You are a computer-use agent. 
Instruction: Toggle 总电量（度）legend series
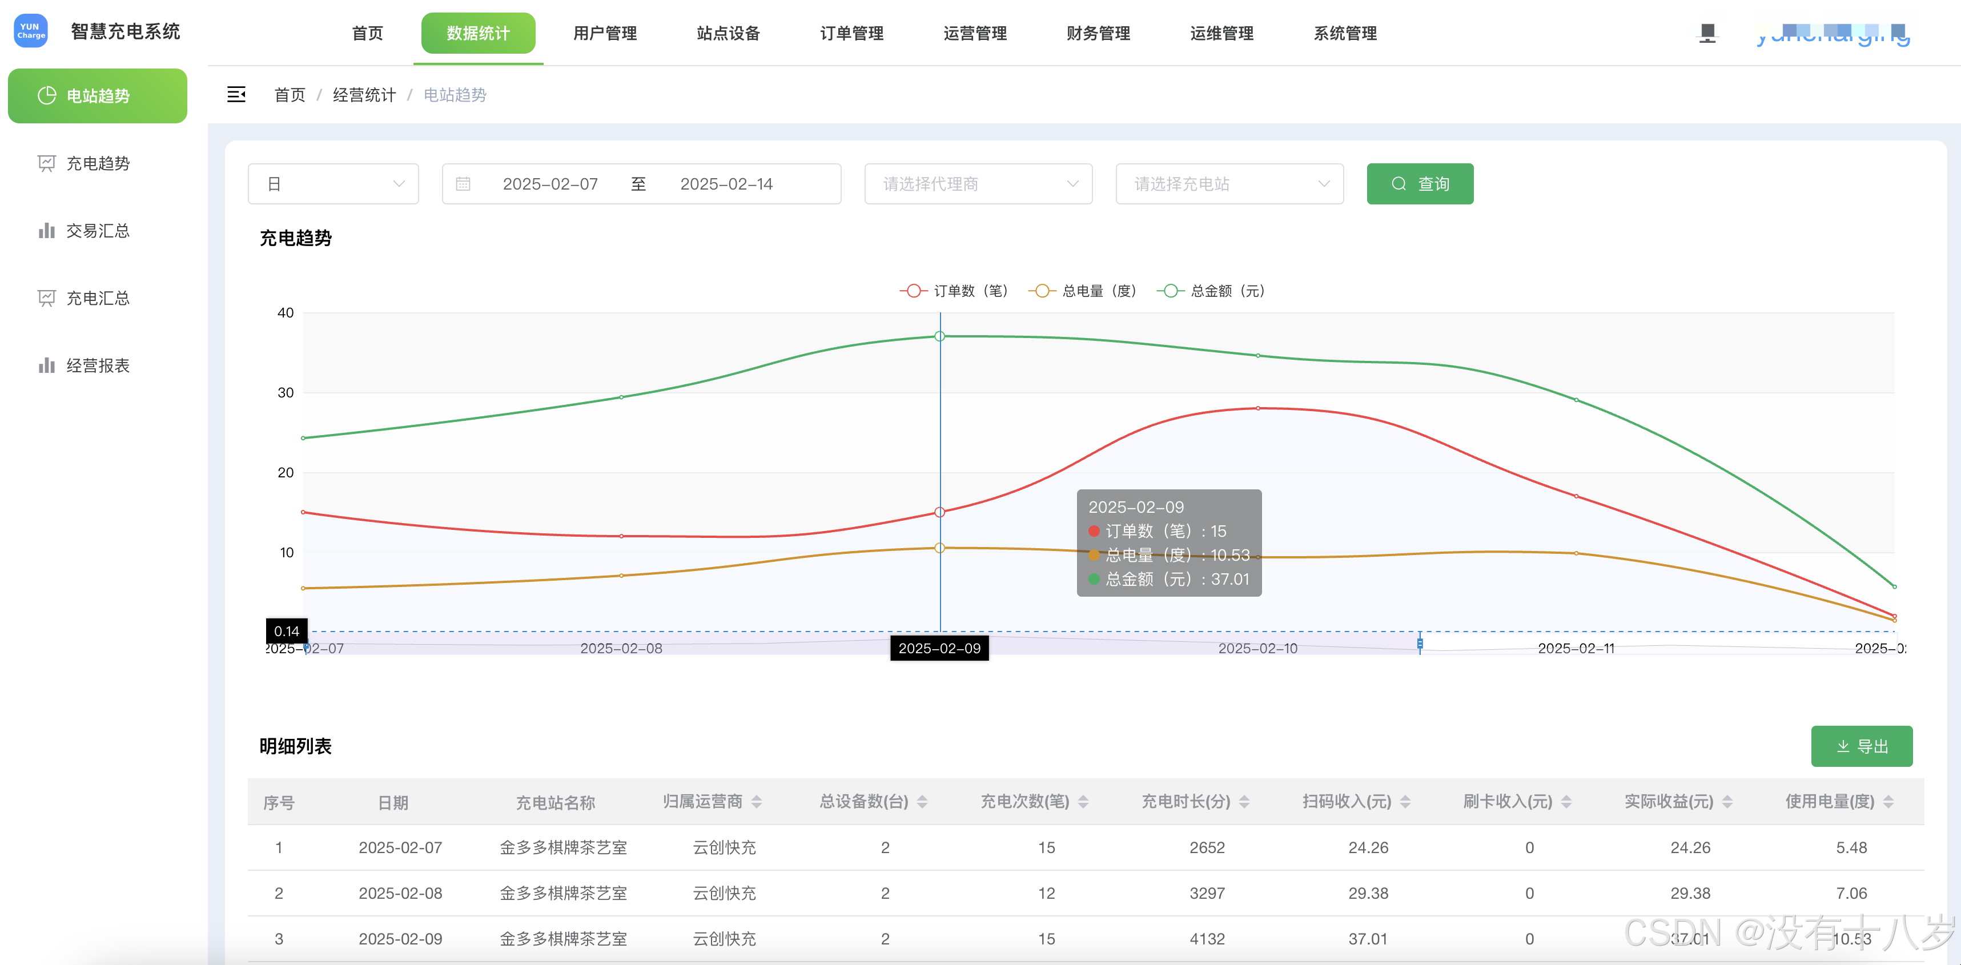coord(1083,291)
